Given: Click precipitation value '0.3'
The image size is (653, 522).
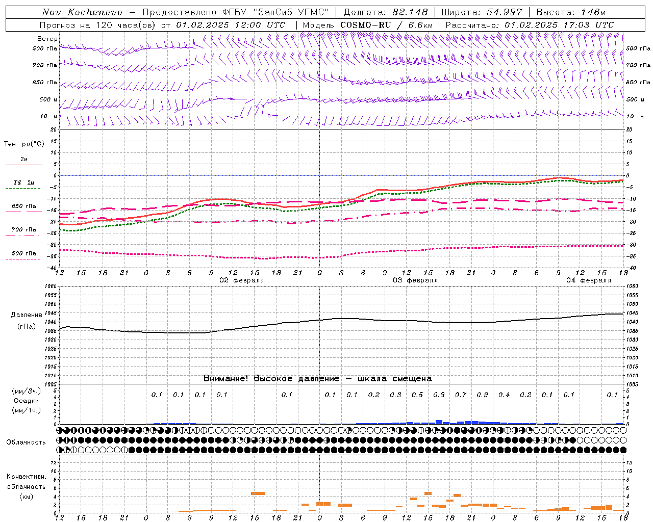Looking at the screenshot, I should [395, 395].
